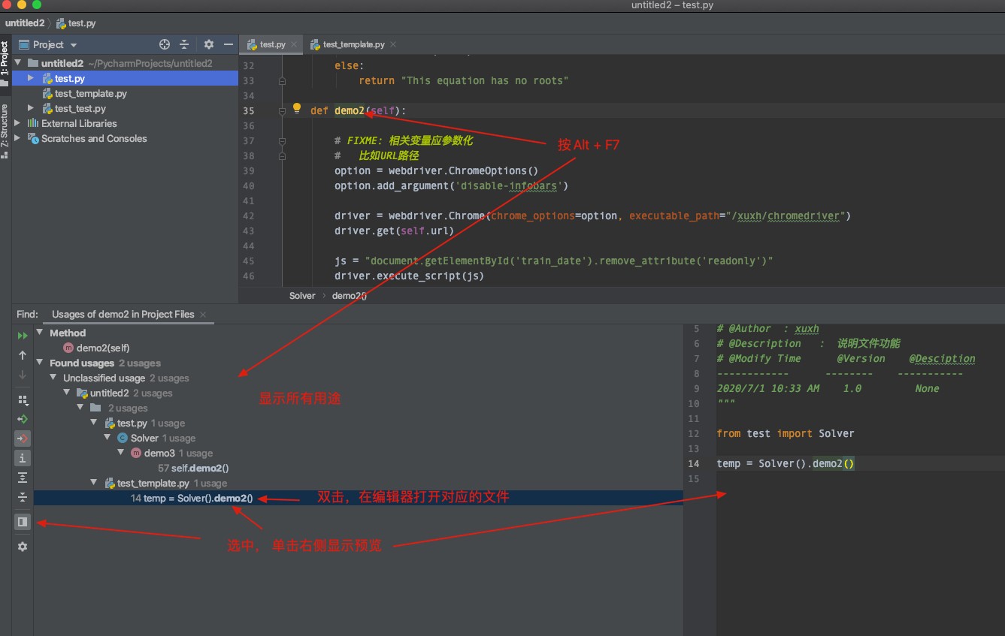
Task: Go to previous occurrence up arrow
Action: click(x=23, y=355)
